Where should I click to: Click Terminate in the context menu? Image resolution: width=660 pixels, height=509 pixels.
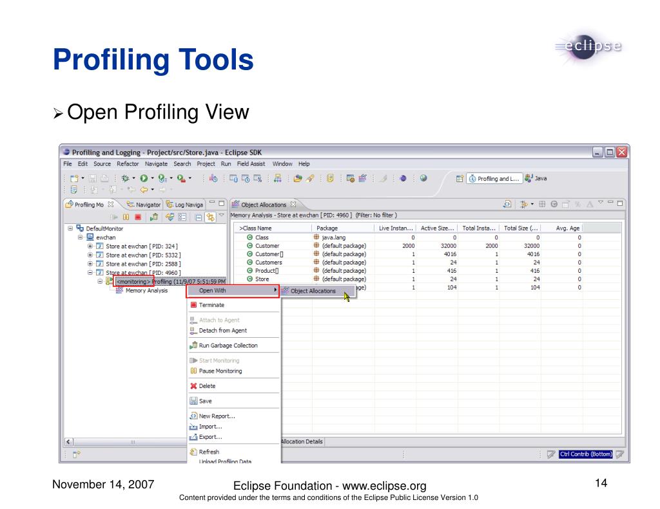233,305
